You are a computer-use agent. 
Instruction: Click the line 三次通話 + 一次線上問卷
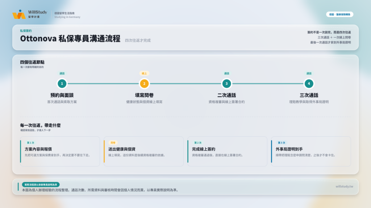[x=334, y=37]
